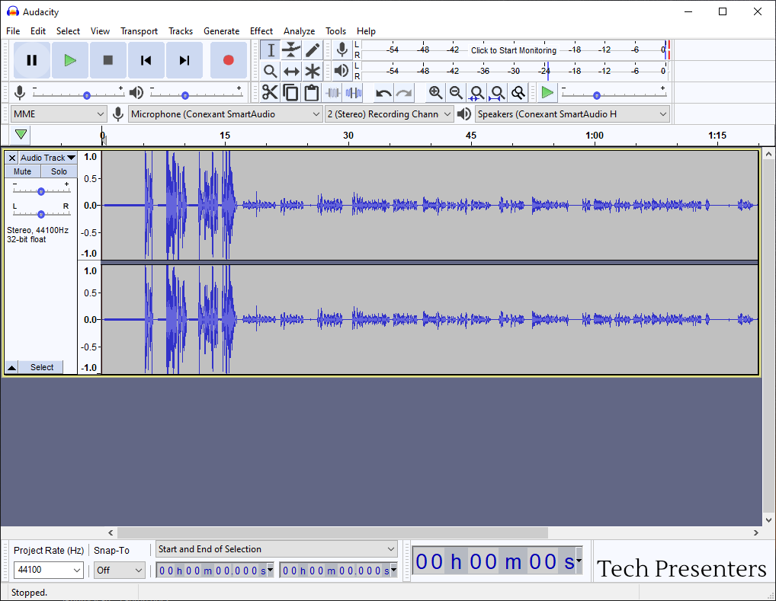The width and height of the screenshot is (776, 601).
Task: Select the Time Shift tool
Action: 291,72
